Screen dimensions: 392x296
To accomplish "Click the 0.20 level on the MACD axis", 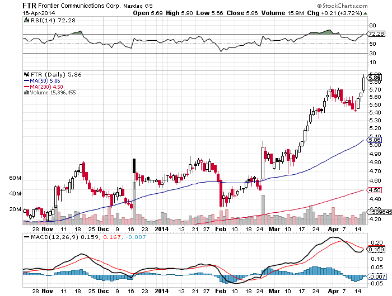I will pos(376,242).
